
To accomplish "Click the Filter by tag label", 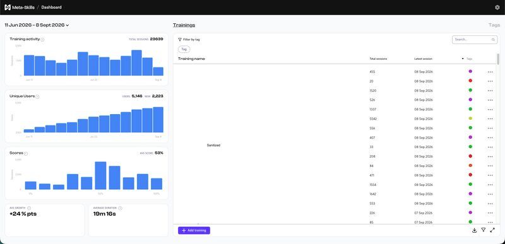I will point(191,40).
